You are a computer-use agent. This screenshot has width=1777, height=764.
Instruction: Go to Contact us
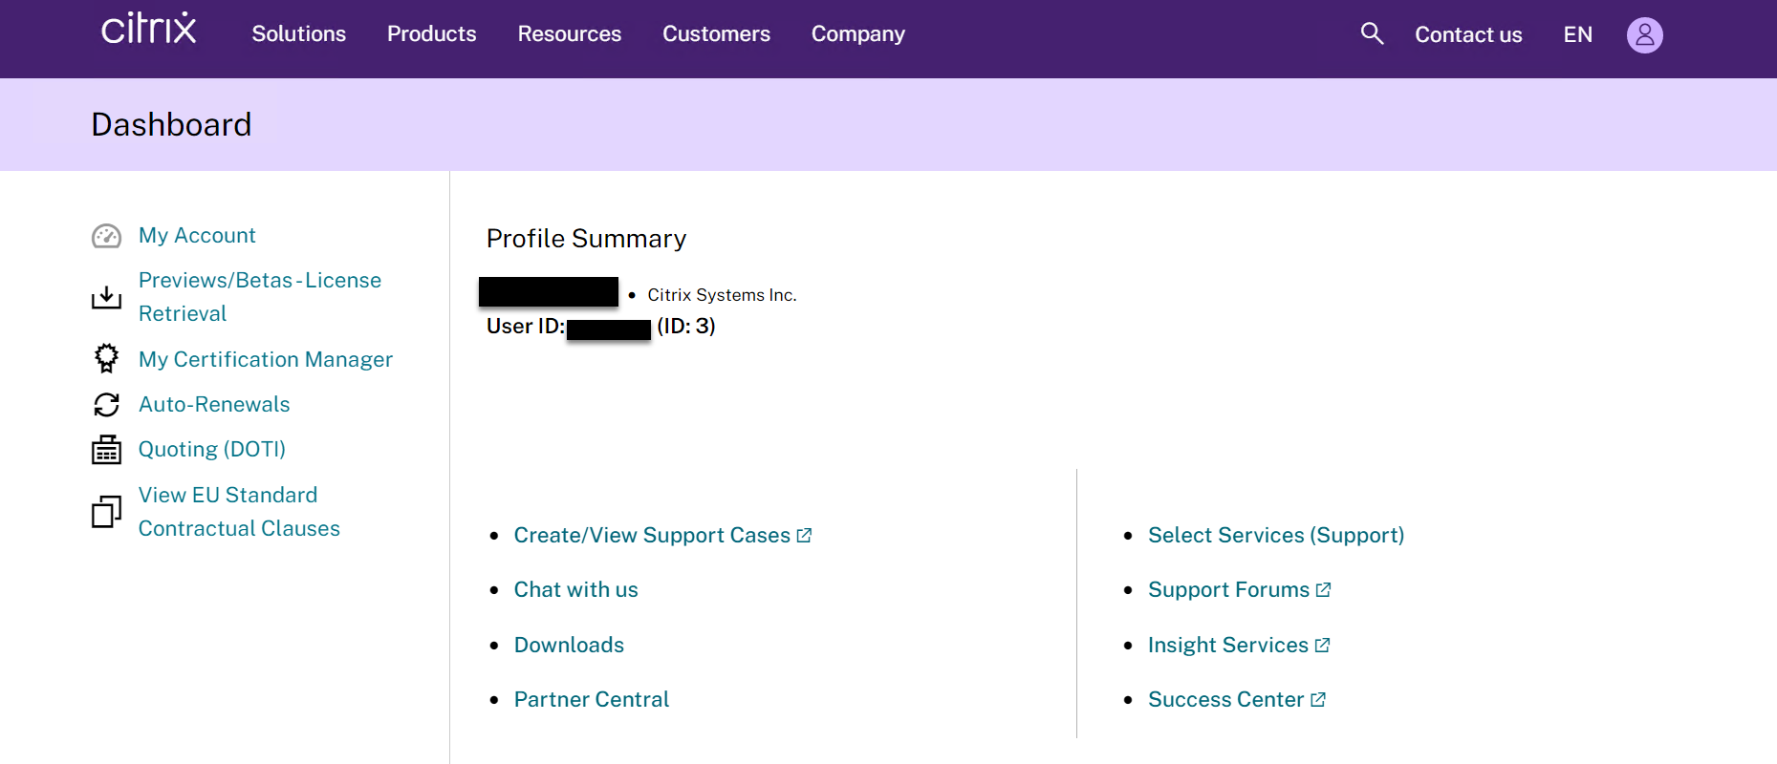pos(1467,35)
